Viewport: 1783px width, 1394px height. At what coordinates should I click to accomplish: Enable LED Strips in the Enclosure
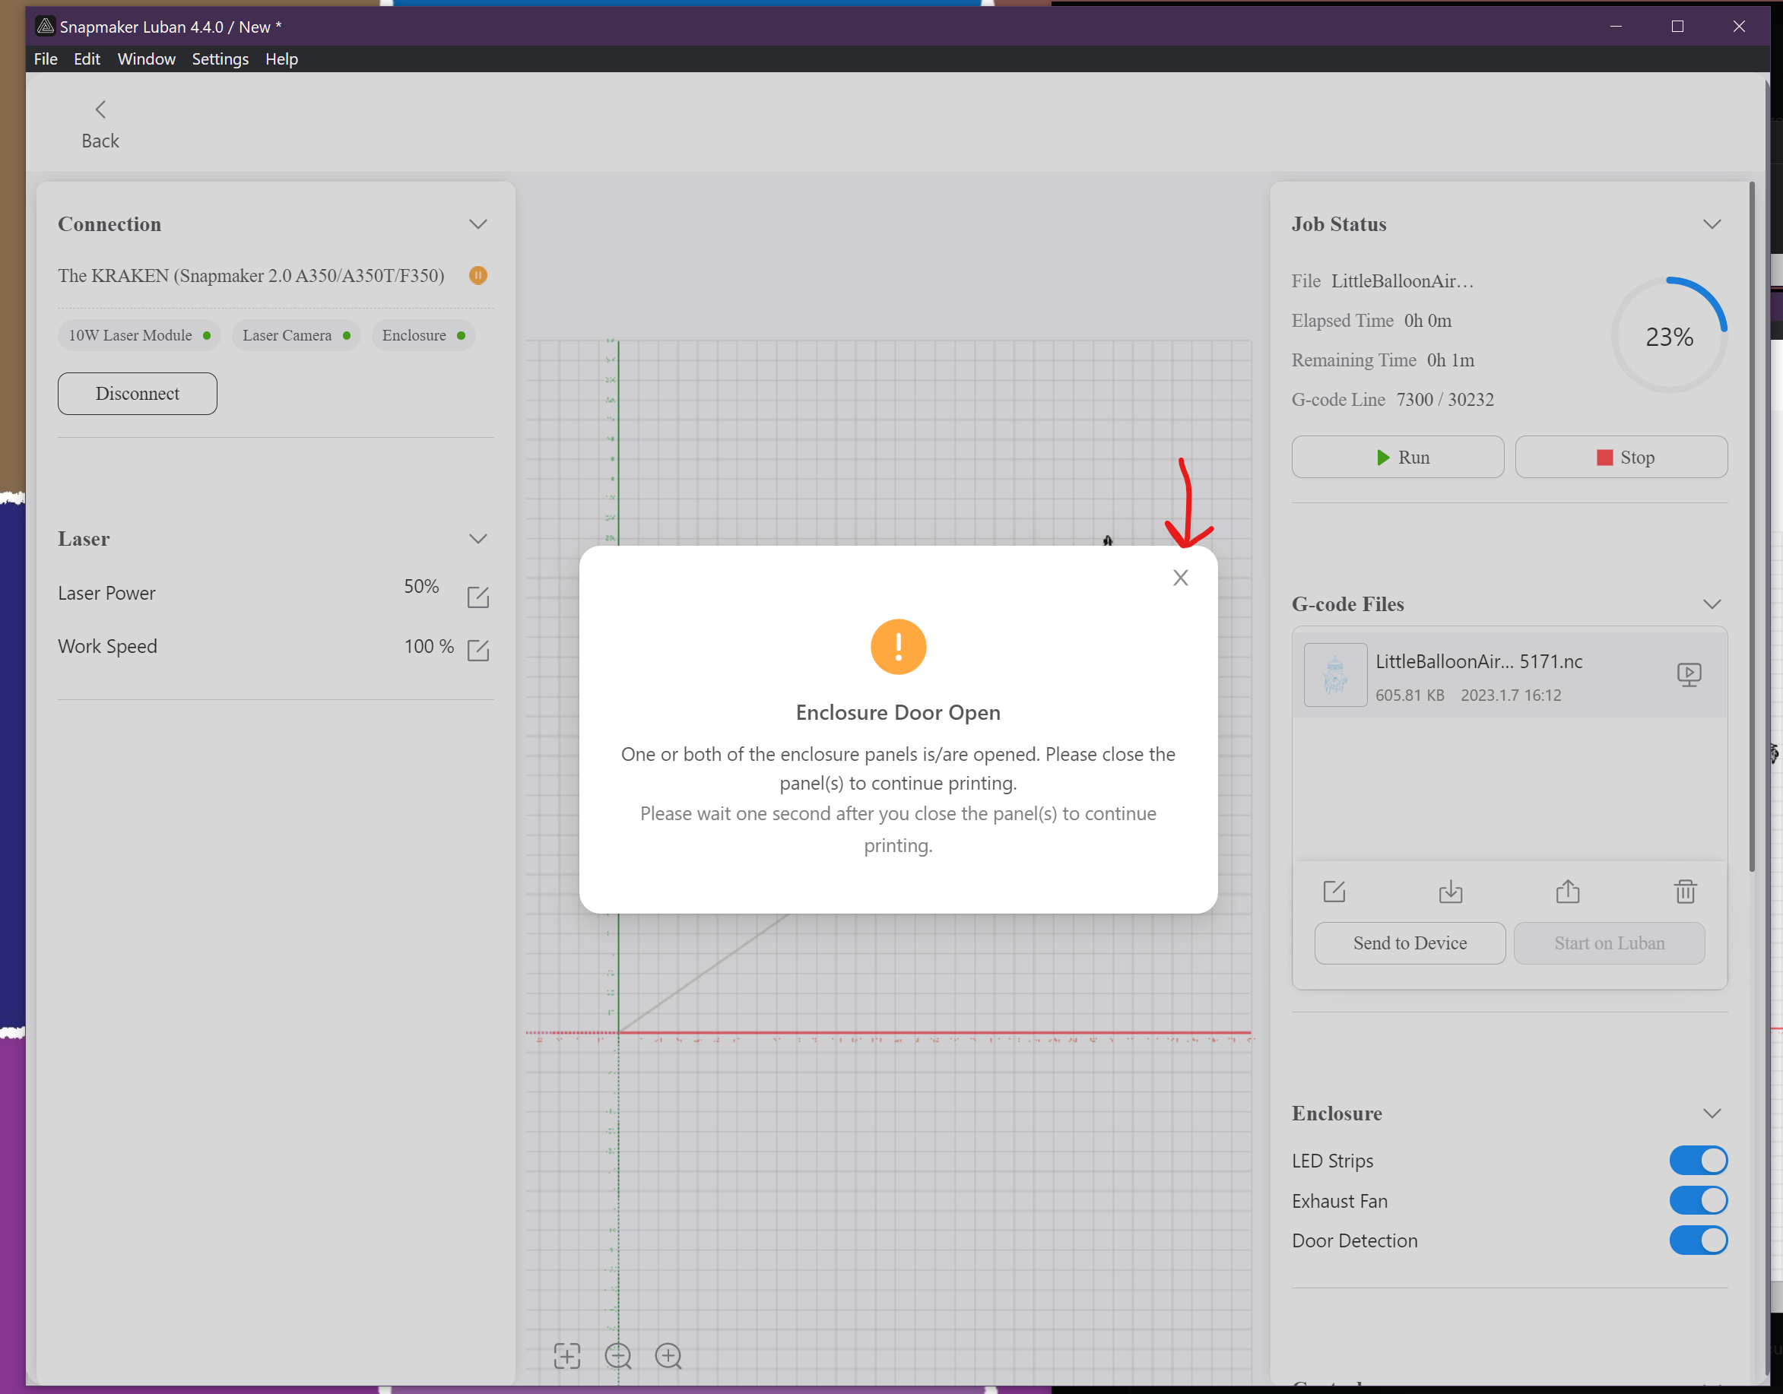click(x=1698, y=1160)
